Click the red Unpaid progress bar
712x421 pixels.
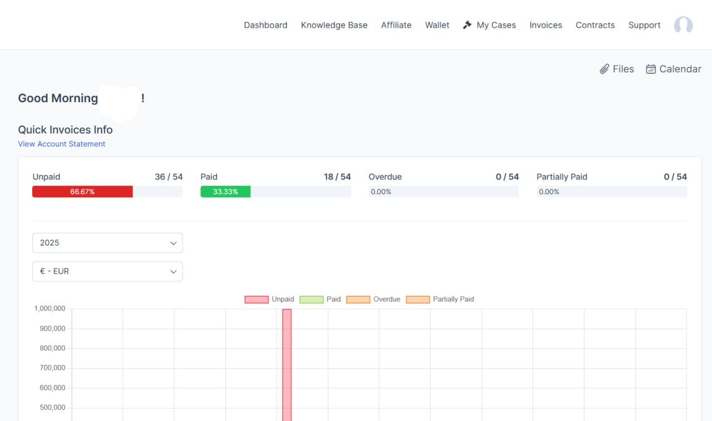tap(82, 192)
